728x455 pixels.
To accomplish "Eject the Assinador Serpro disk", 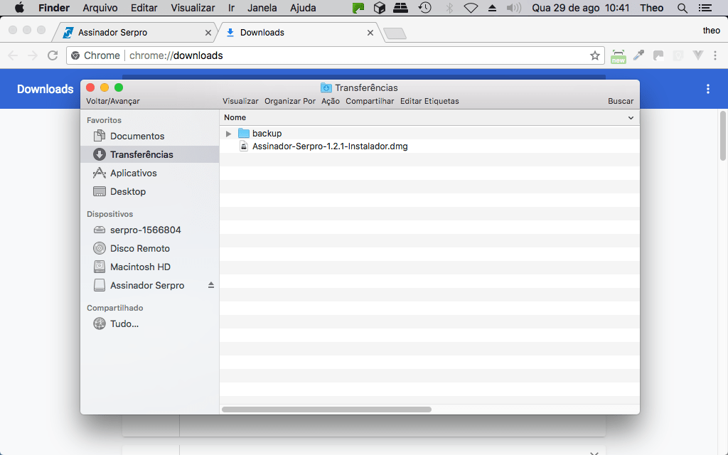I will pos(210,285).
